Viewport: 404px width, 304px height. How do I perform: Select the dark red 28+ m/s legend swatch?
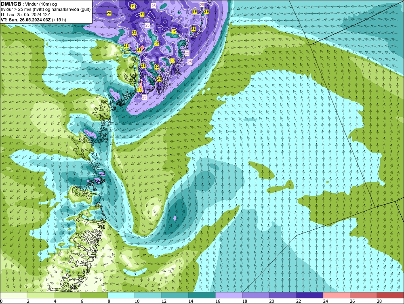pyautogui.click(x=390, y=295)
